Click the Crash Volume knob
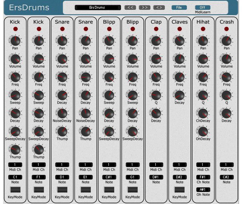Viewport: 242px width, 204px height. pyautogui.click(x=226, y=59)
